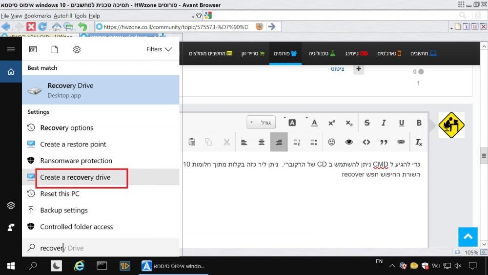Open the Tools menu
The height and width of the screenshot is (275, 488).
coord(80,16)
